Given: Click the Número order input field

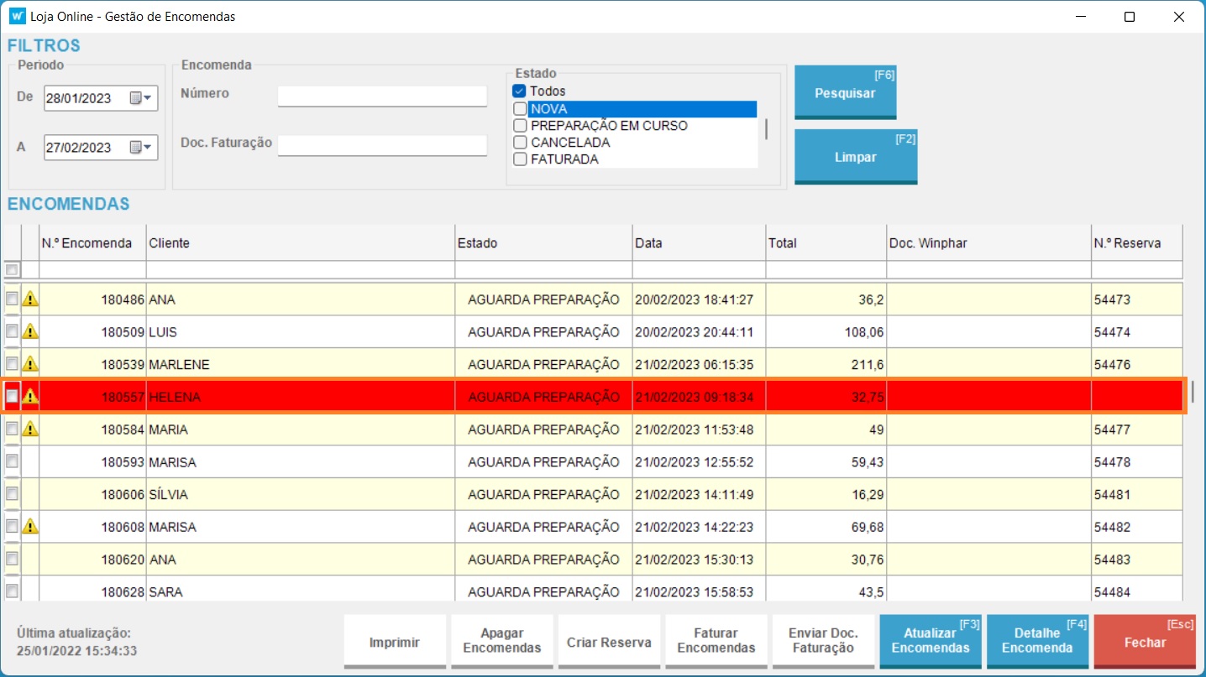Looking at the screenshot, I should click(x=382, y=96).
